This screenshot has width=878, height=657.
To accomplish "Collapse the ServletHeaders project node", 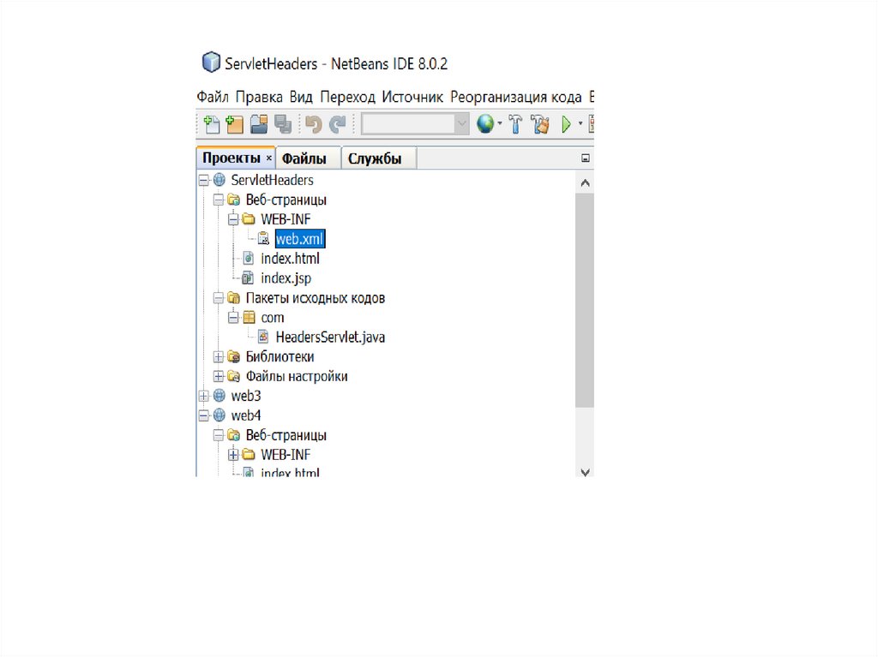I will pyautogui.click(x=203, y=180).
